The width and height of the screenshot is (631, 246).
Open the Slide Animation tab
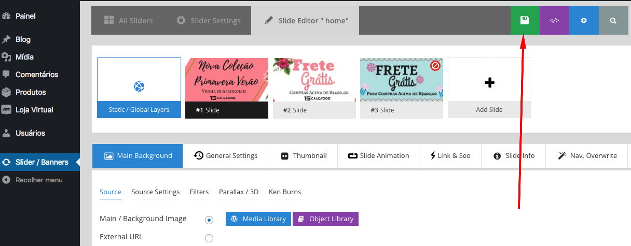(x=378, y=156)
